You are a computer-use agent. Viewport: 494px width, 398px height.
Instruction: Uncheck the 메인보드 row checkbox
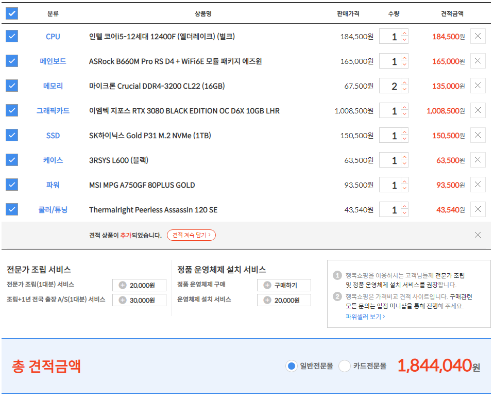click(12, 61)
